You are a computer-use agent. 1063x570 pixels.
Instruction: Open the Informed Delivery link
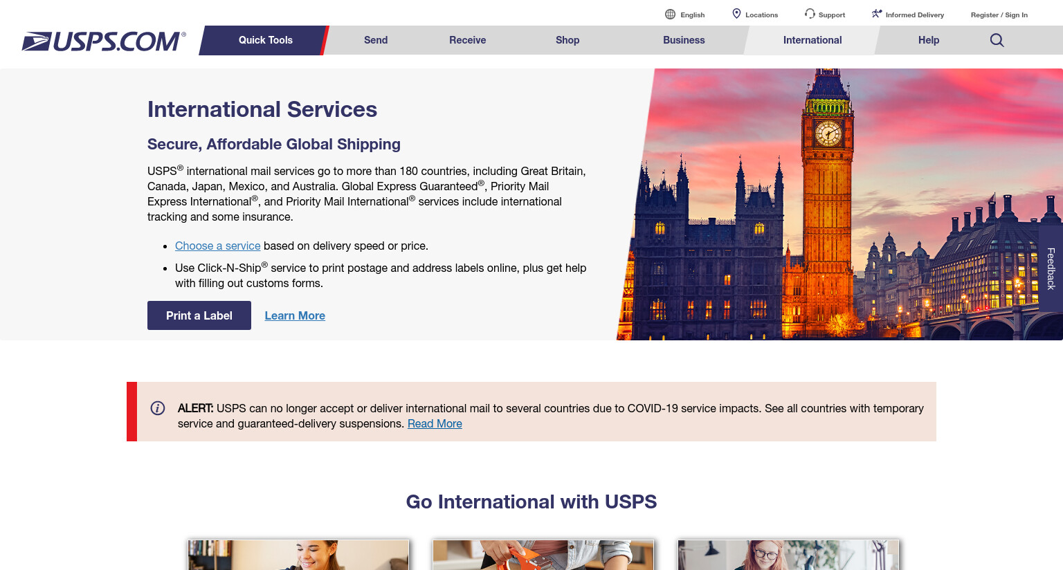click(915, 15)
